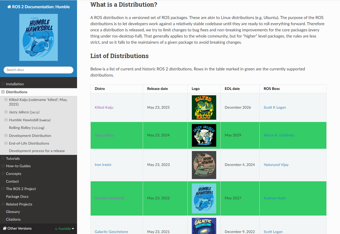340x234 pixels.
Task: Open Tutorials page label in sidebar
Action: pyautogui.click(x=13, y=158)
